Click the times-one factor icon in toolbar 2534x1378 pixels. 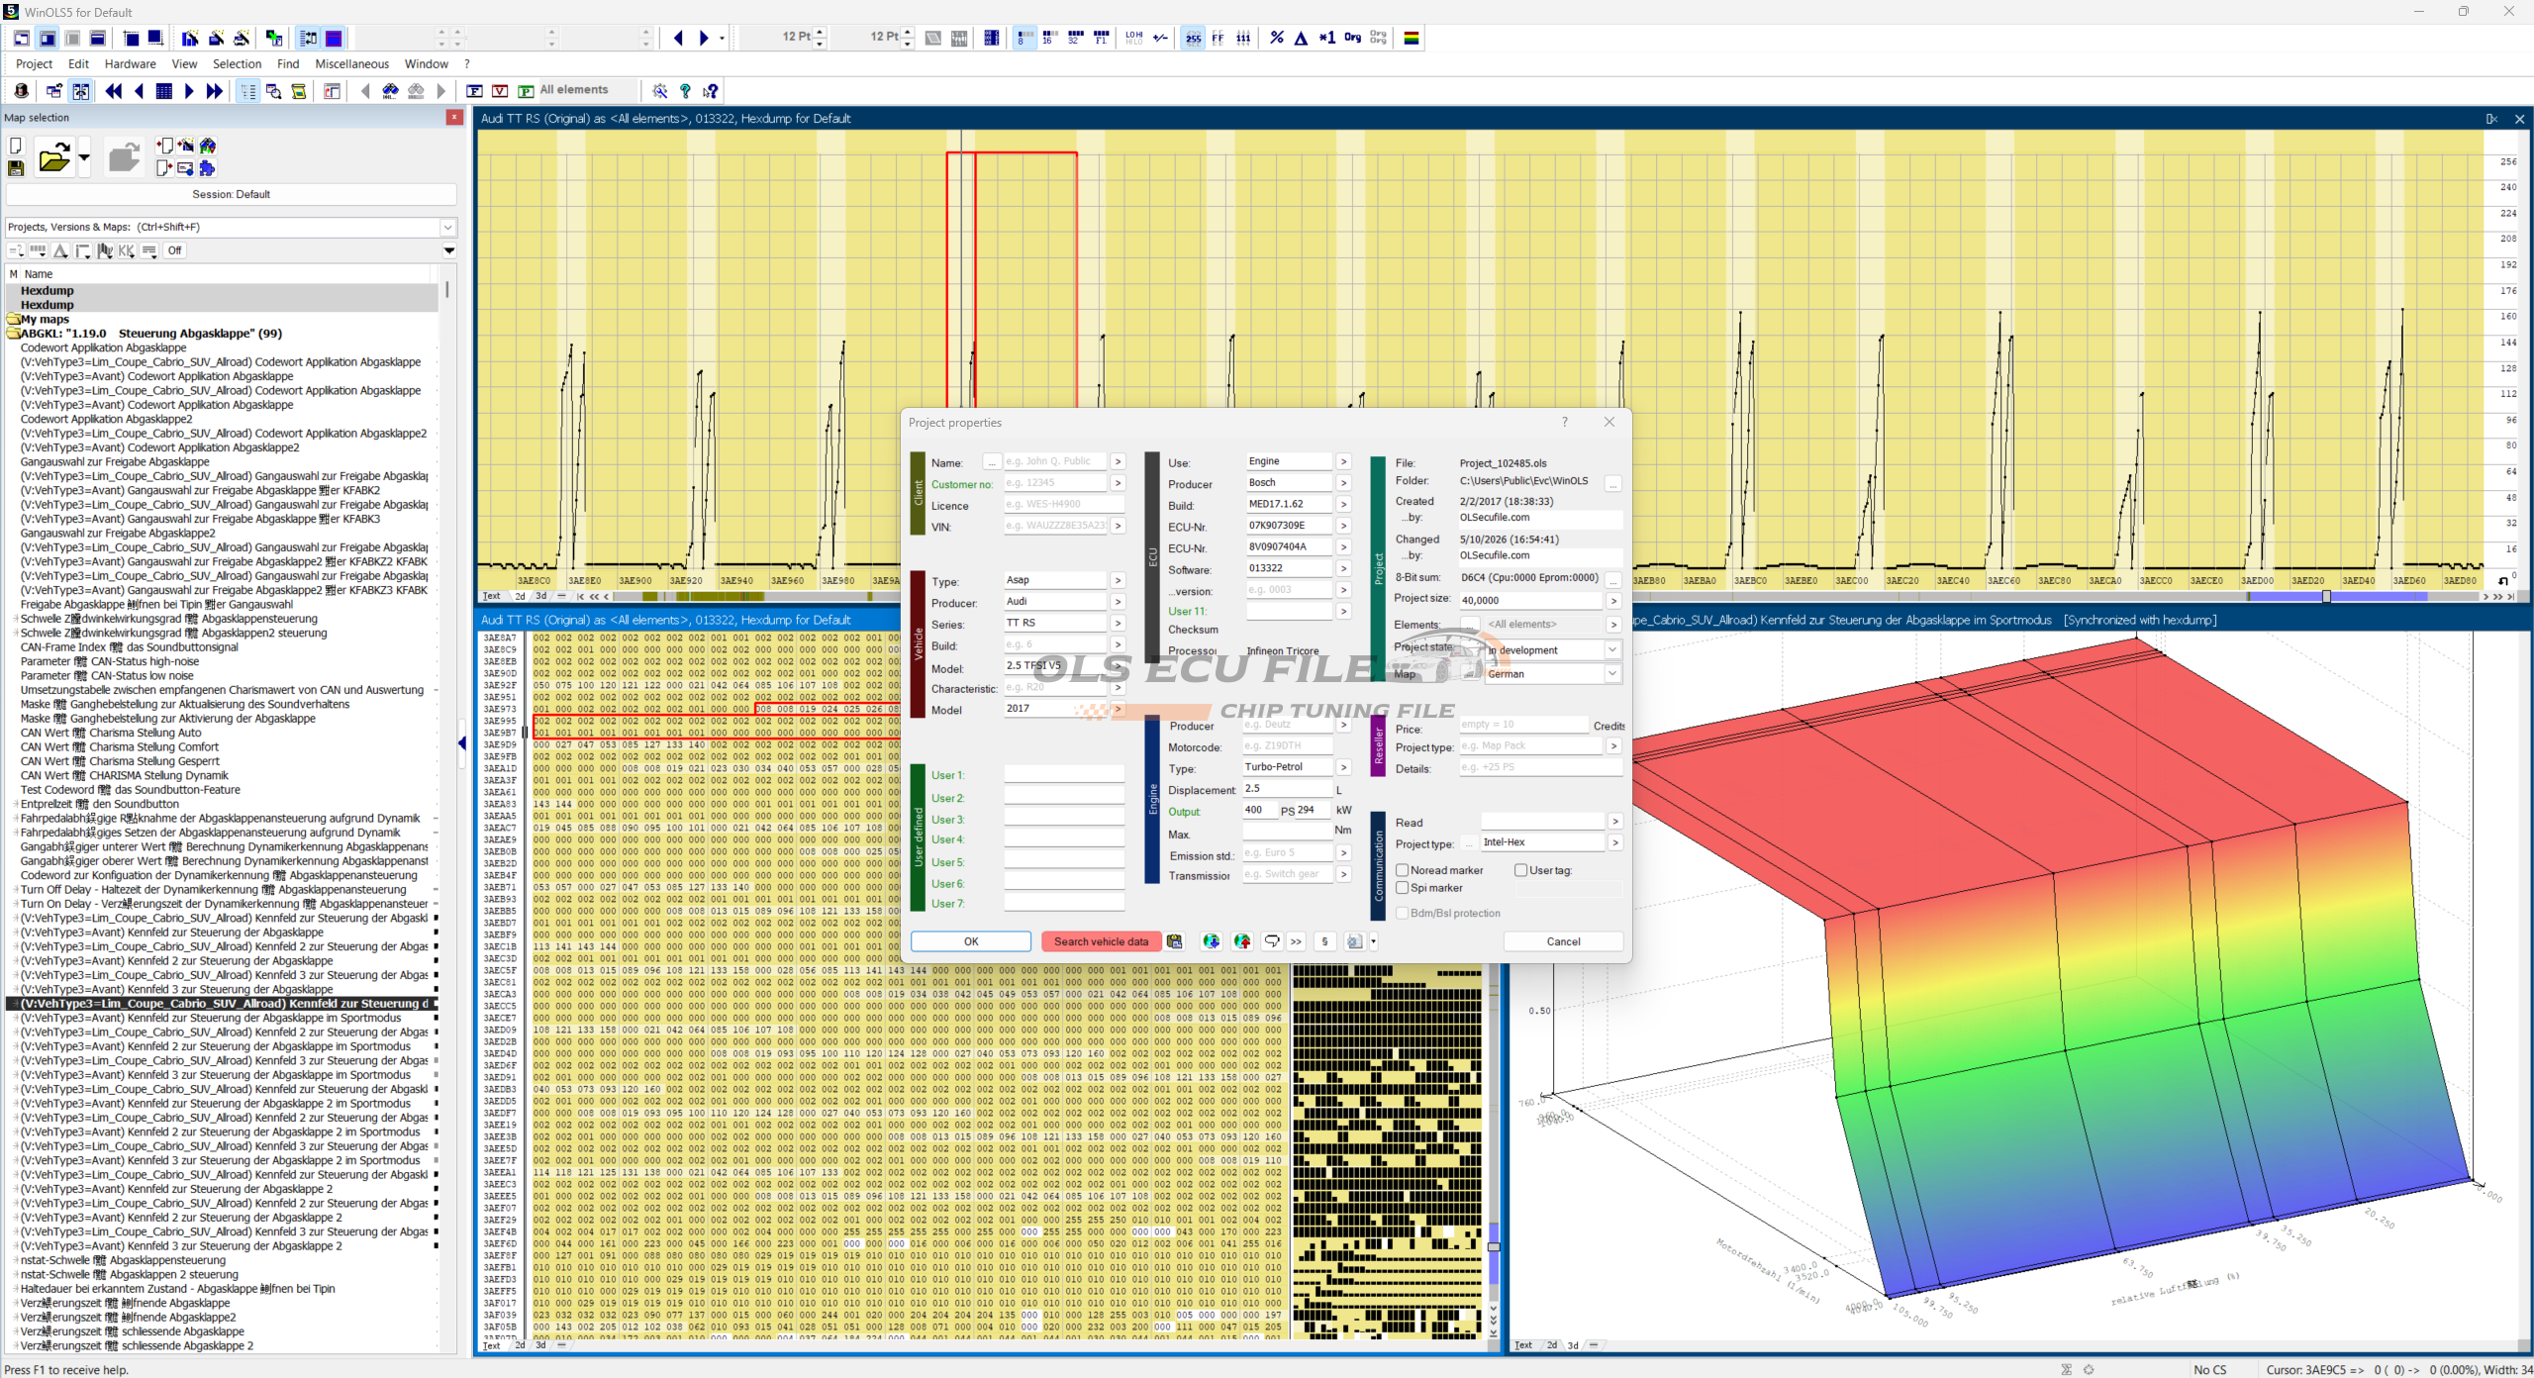coord(1326,38)
